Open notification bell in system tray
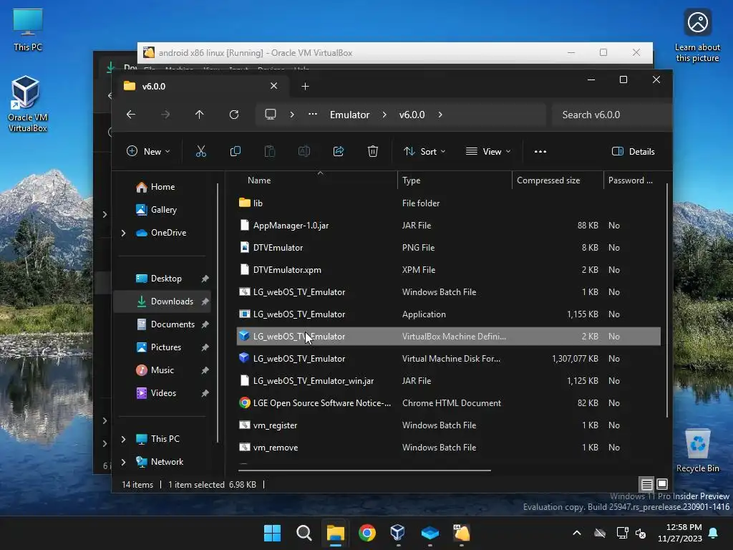 (714, 533)
